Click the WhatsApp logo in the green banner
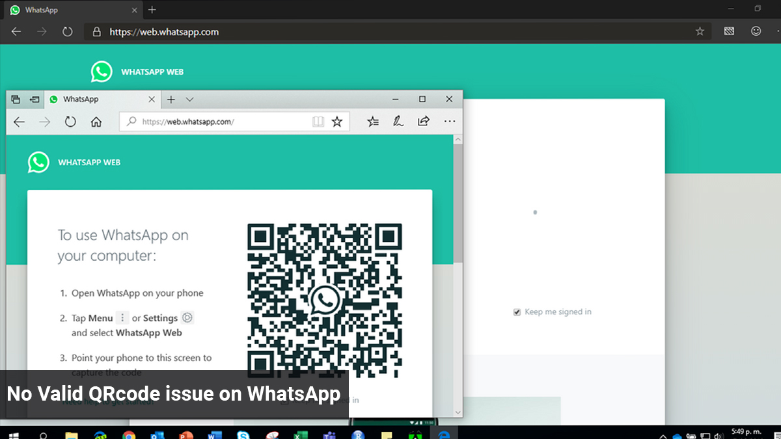The height and width of the screenshot is (439, 781). point(102,72)
